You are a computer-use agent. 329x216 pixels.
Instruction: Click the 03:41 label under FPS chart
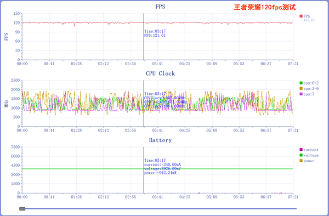point(157,64)
